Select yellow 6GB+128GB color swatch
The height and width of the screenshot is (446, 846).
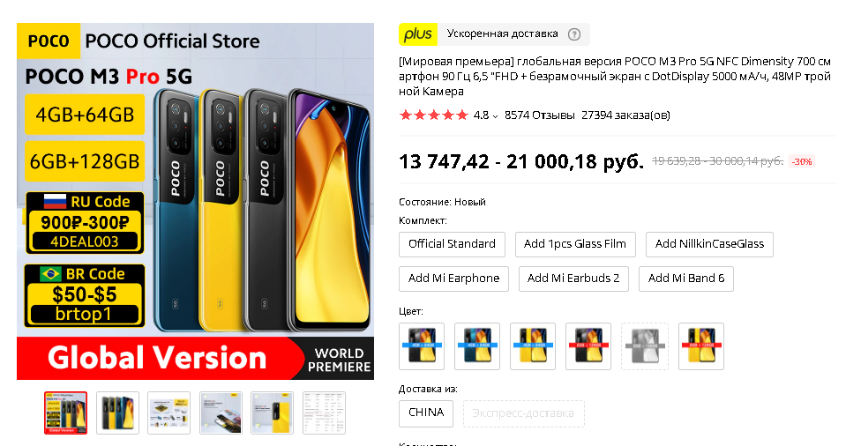tap(700, 346)
